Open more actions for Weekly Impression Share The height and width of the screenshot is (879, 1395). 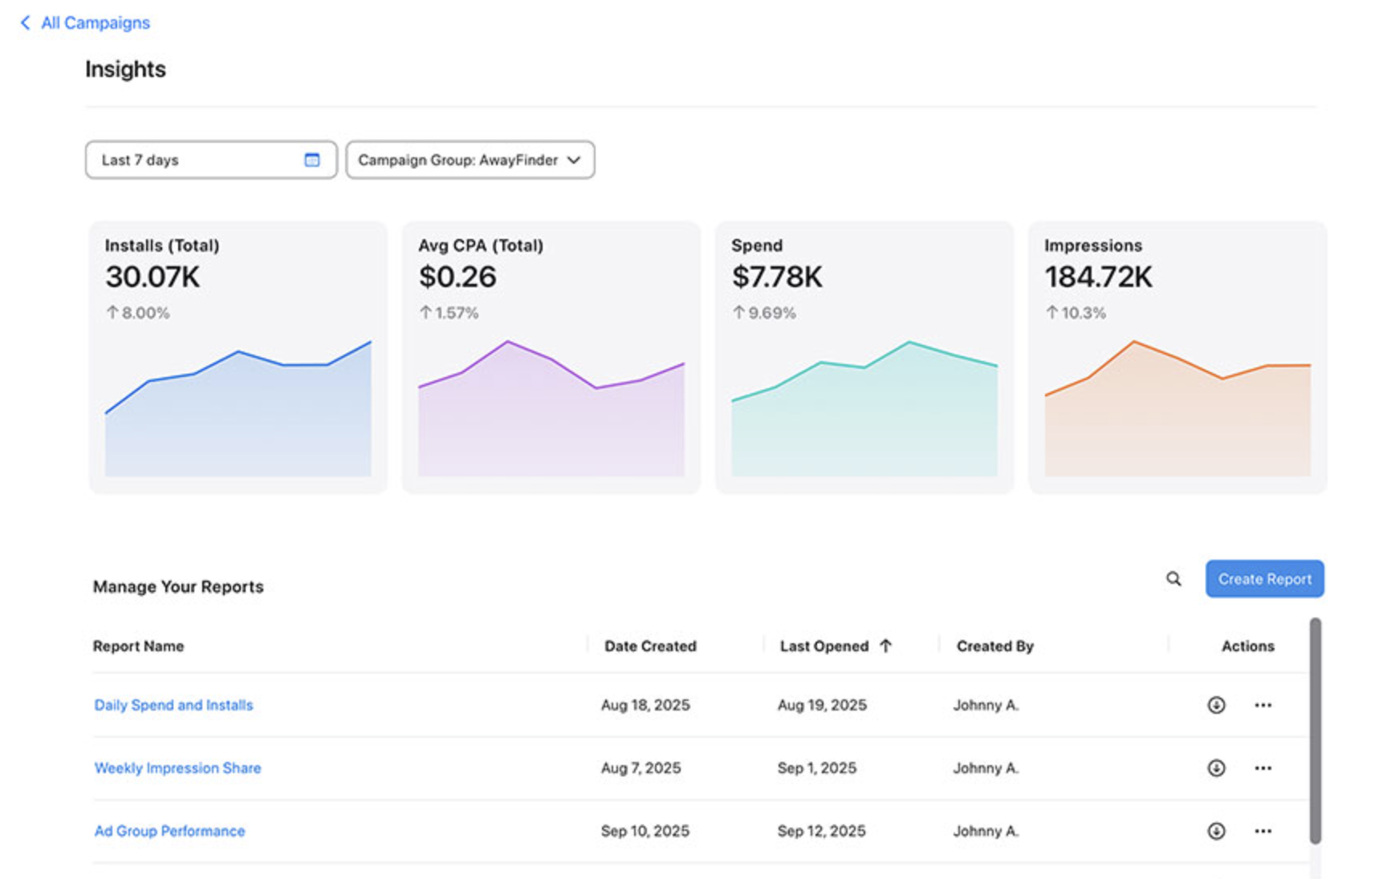coord(1263,768)
